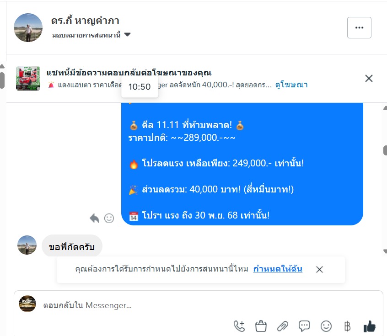The width and height of the screenshot is (387, 336).
Task: Click the phone call plus icon
Action: [239, 326]
